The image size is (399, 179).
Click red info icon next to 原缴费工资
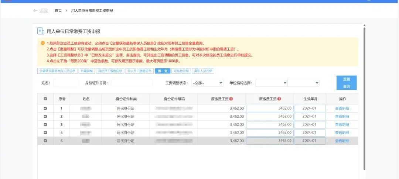pyautogui.click(x=231, y=99)
